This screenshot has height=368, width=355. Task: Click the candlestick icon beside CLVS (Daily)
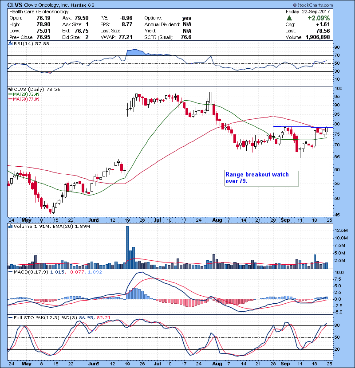10,89
